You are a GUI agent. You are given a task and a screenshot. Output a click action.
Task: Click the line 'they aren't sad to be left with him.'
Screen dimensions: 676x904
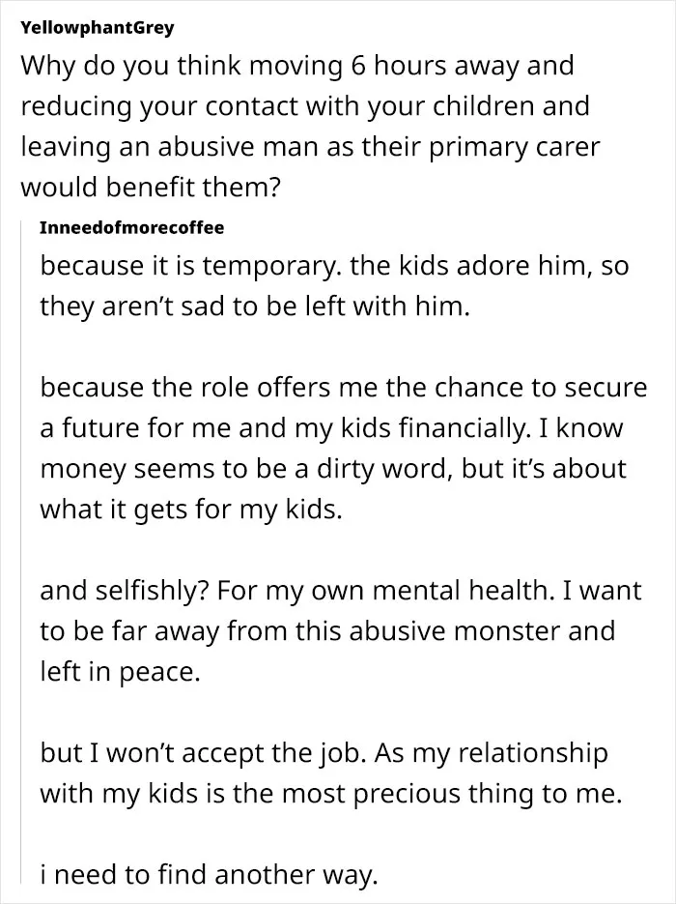tap(255, 306)
